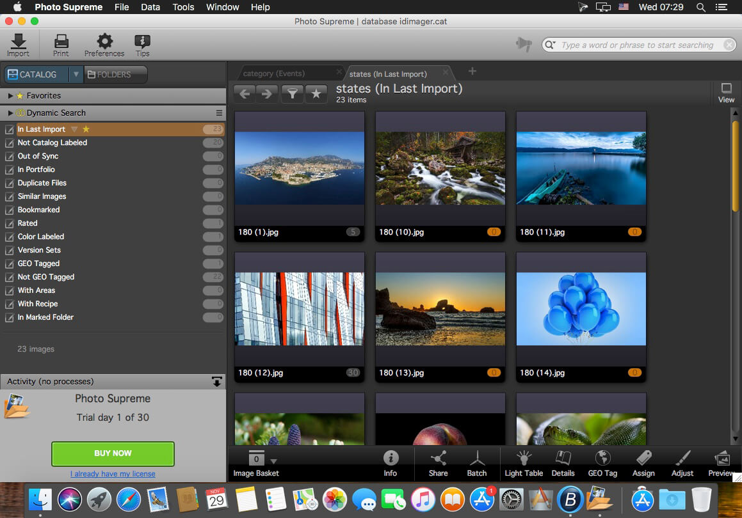Open the Light Table

524,464
